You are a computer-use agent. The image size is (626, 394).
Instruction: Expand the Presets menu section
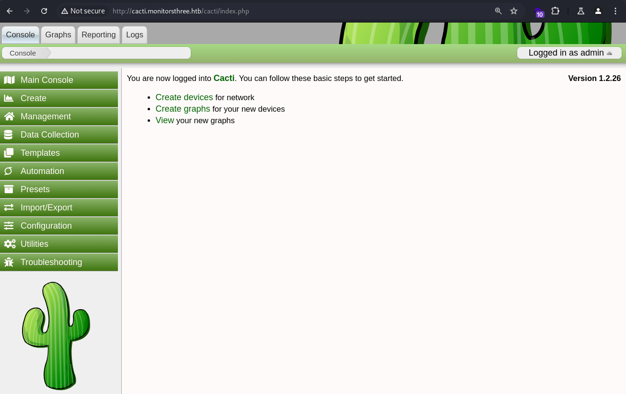click(59, 189)
